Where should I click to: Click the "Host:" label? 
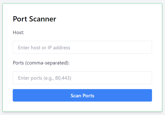pos(18,33)
